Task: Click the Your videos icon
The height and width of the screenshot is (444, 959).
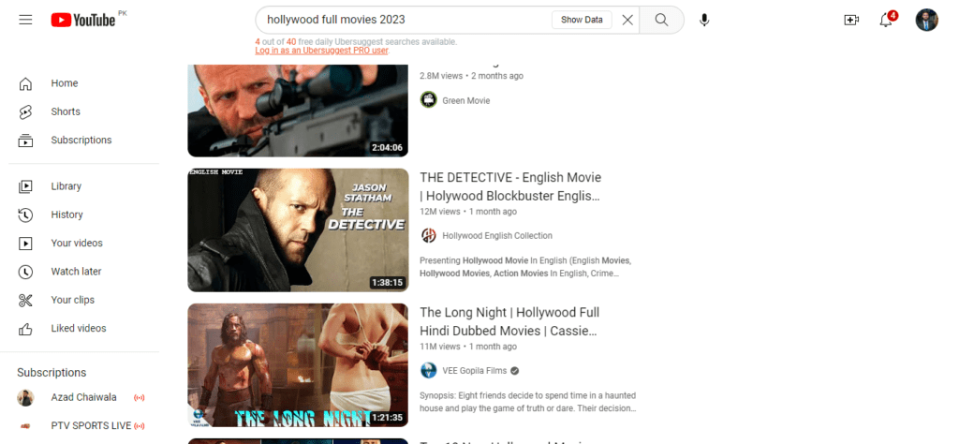Action: tap(25, 244)
